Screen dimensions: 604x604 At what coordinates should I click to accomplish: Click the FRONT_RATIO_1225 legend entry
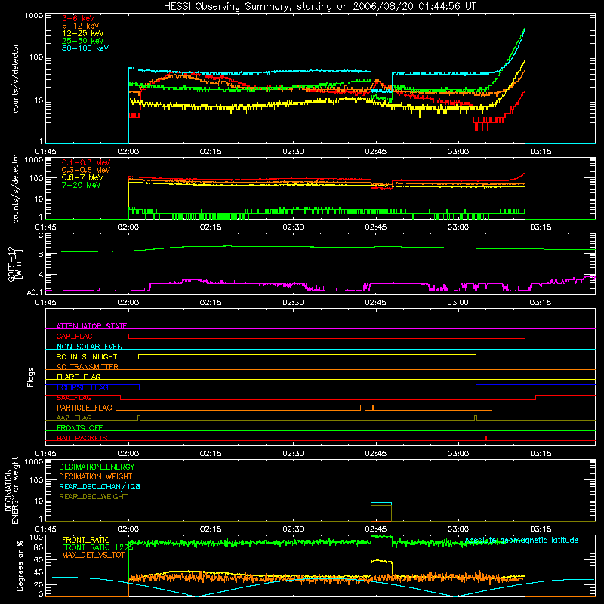click(x=97, y=547)
